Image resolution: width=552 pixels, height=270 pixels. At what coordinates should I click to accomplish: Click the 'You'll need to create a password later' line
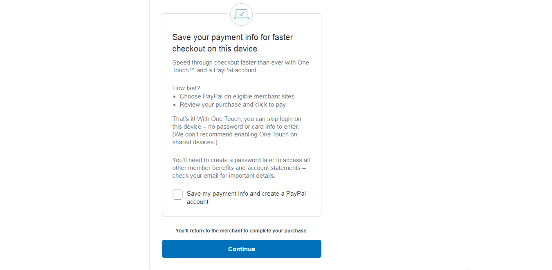(x=241, y=160)
